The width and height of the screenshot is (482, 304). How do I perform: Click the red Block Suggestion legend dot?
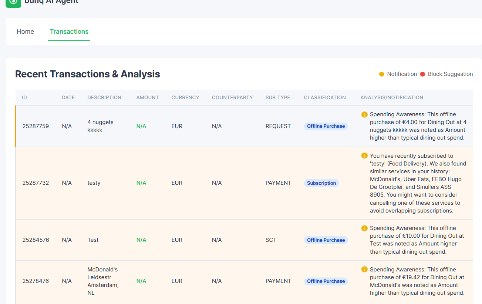click(423, 74)
